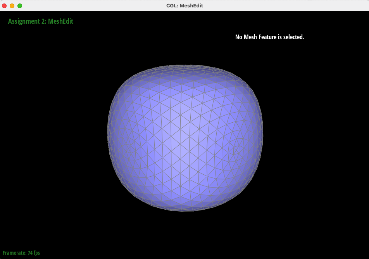The width and height of the screenshot is (369, 259).
Task: Click the 'Assignment 2: MeshEdit' heading text
Action: pos(40,21)
